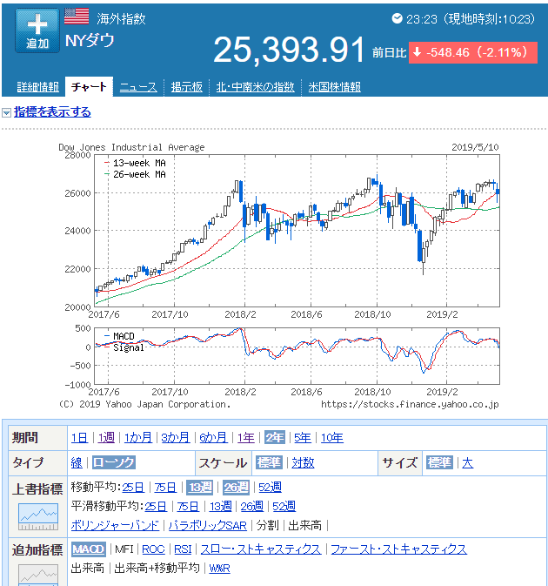Switch chart type to 線

point(77,462)
